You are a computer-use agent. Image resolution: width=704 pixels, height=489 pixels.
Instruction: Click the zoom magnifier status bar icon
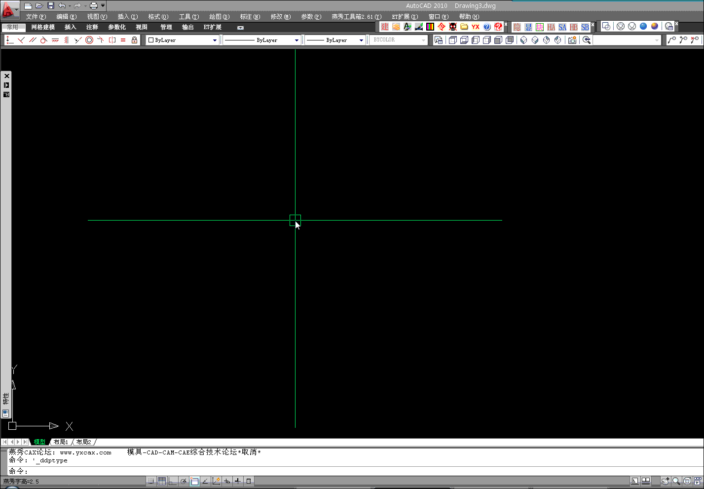tap(676, 481)
